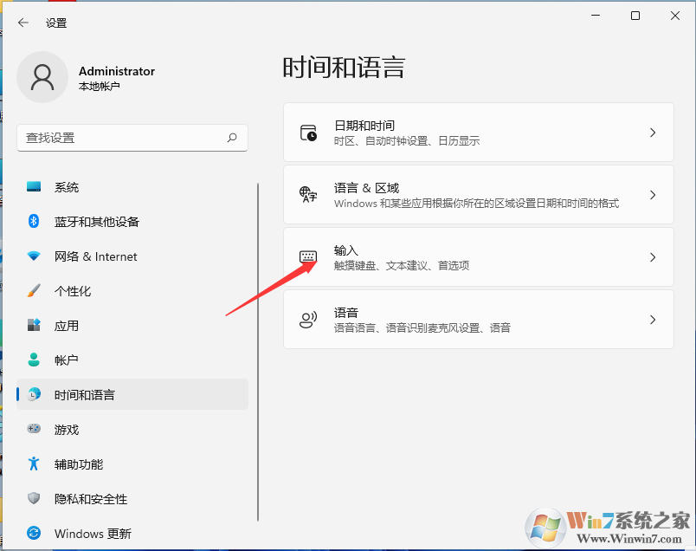Click the globe icon on 语言 & 区域 card

(x=308, y=194)
